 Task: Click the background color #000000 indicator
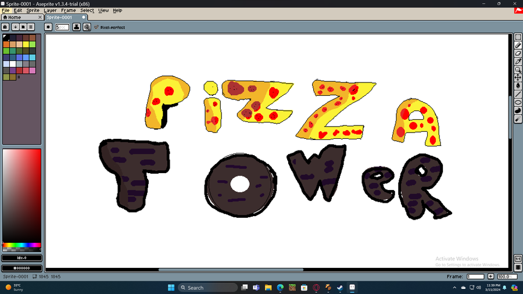pos(22,268)
